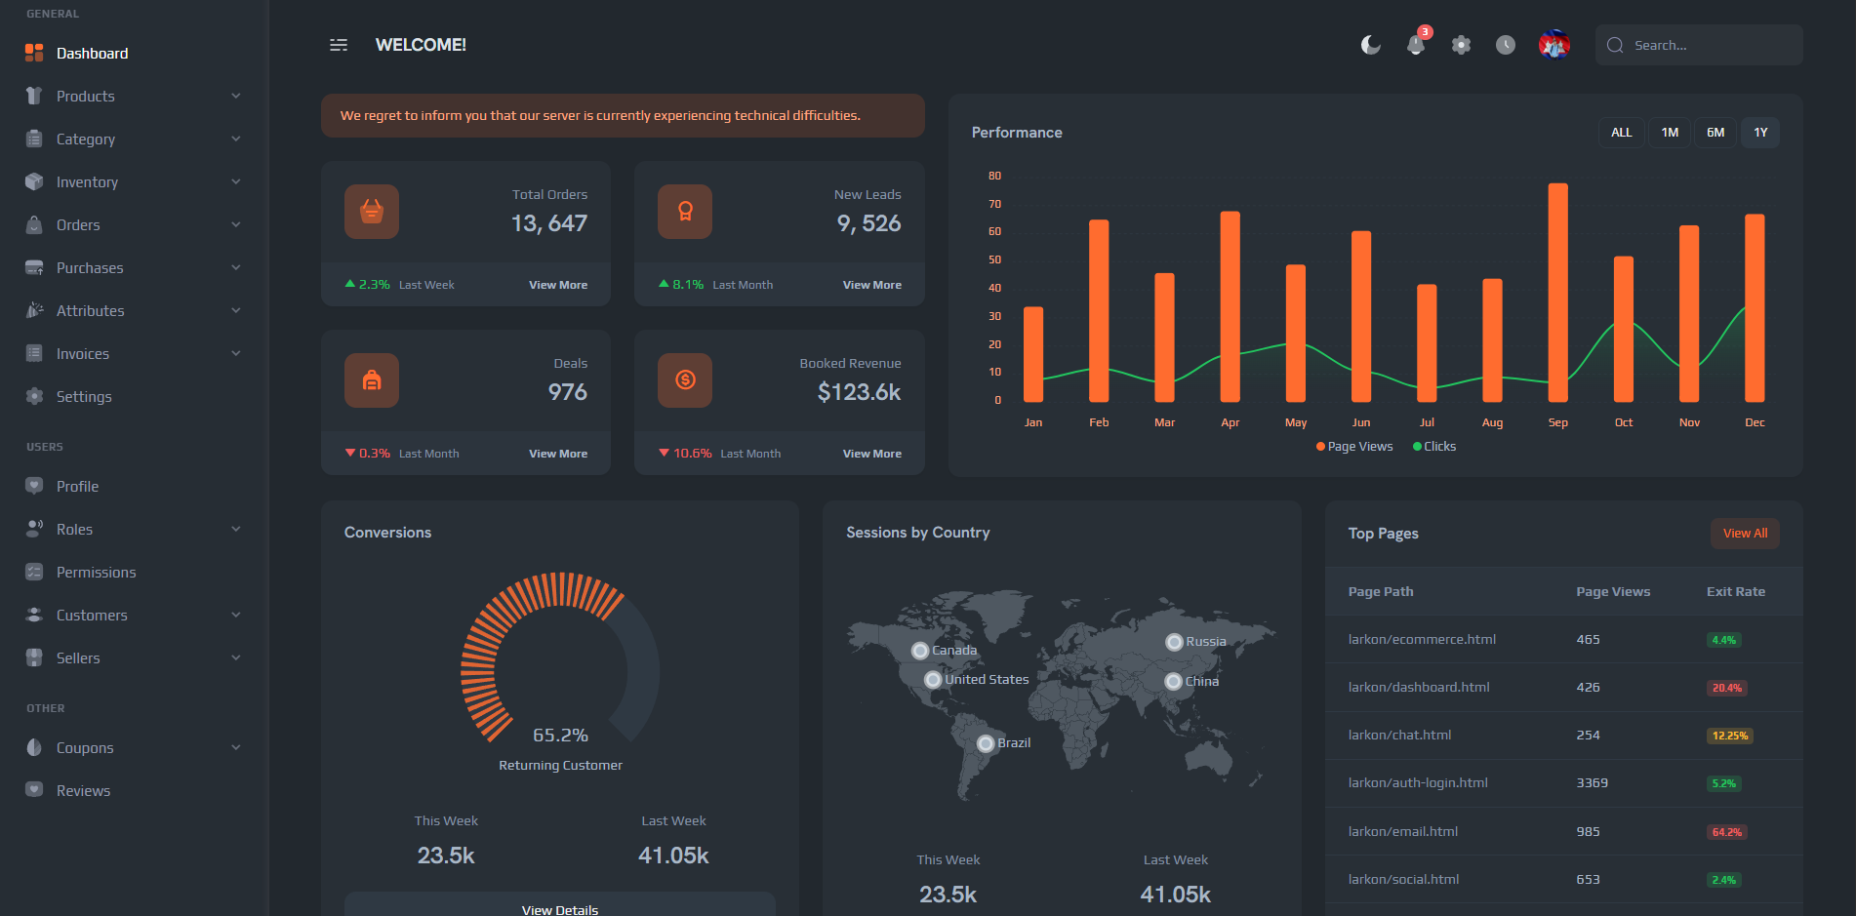Select the ALL performance range tab
Screen dimensions: 1856x916
[x=1622, y=133]
